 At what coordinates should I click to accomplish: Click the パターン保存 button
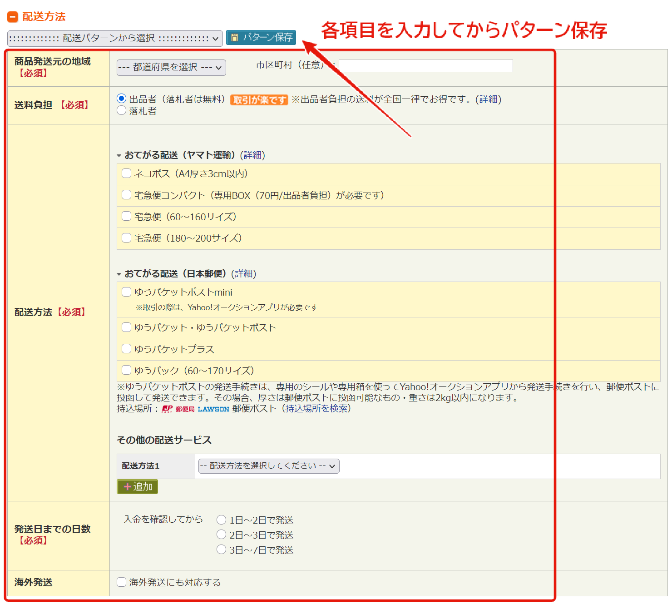tap(261, 37)
